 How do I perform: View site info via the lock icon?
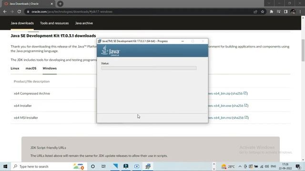[x=28, y=11]
